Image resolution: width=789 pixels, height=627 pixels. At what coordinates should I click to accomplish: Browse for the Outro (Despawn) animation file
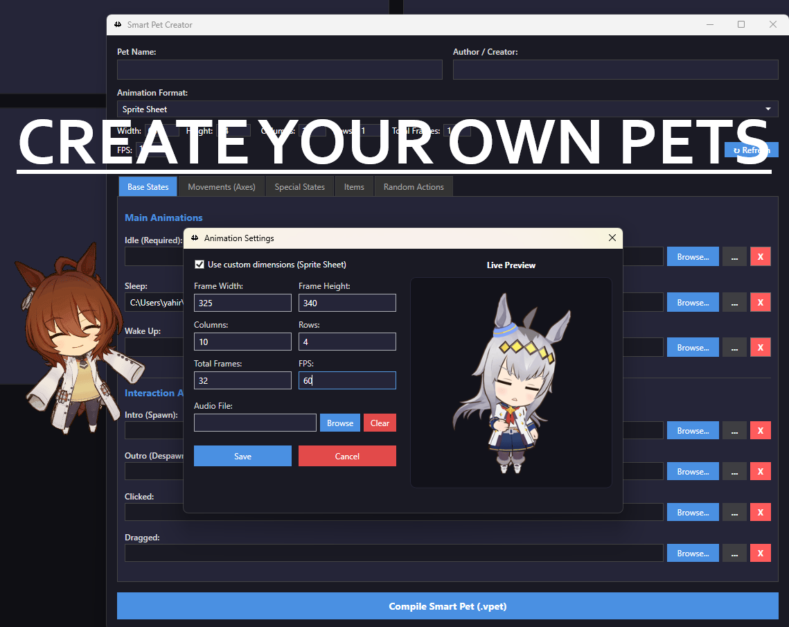click(693, 472)
